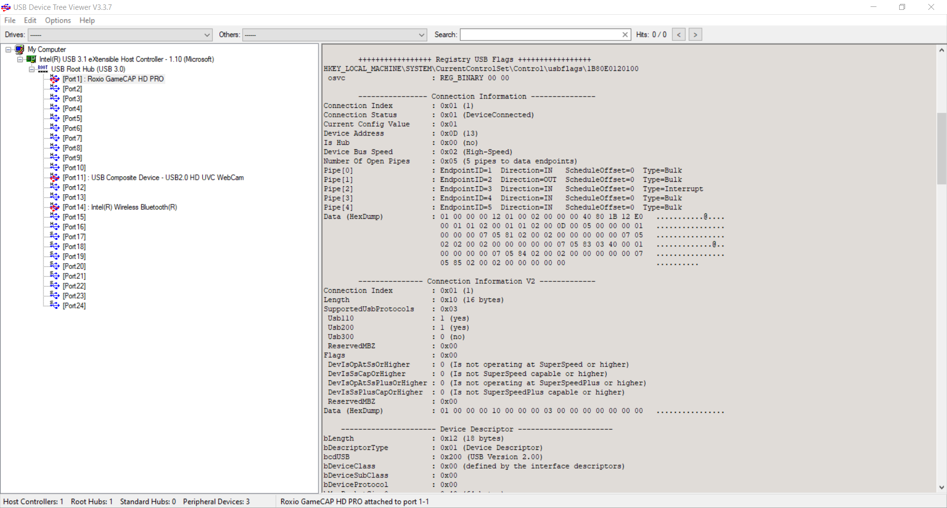Click the scroll down arrow of details pane

point(941,487)
